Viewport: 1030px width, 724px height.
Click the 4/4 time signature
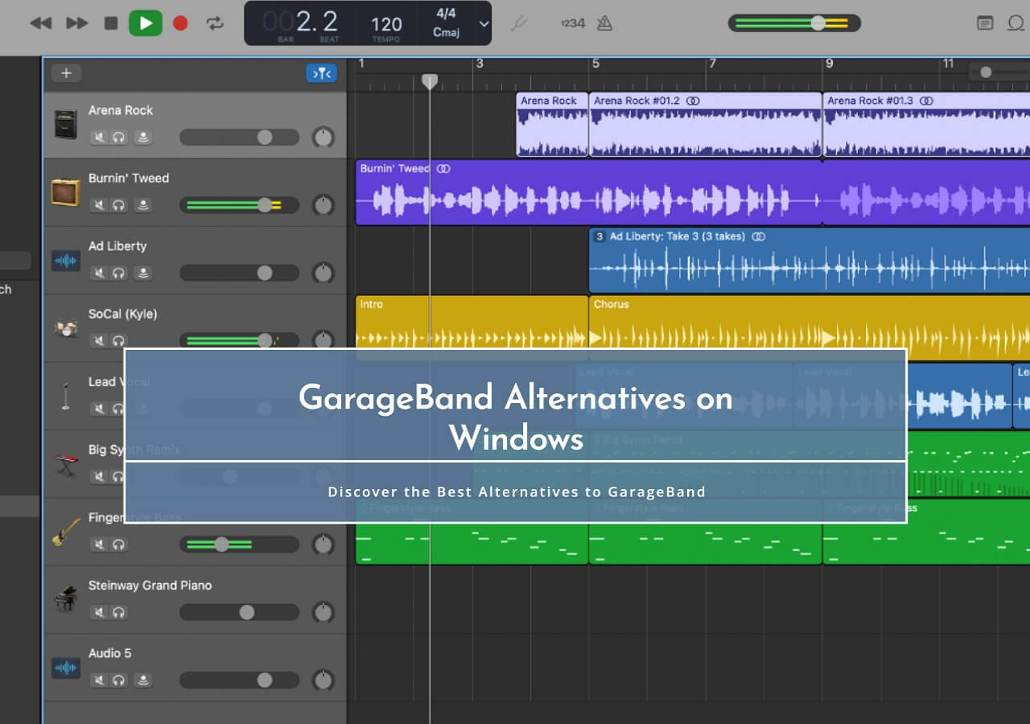point(446,14)
